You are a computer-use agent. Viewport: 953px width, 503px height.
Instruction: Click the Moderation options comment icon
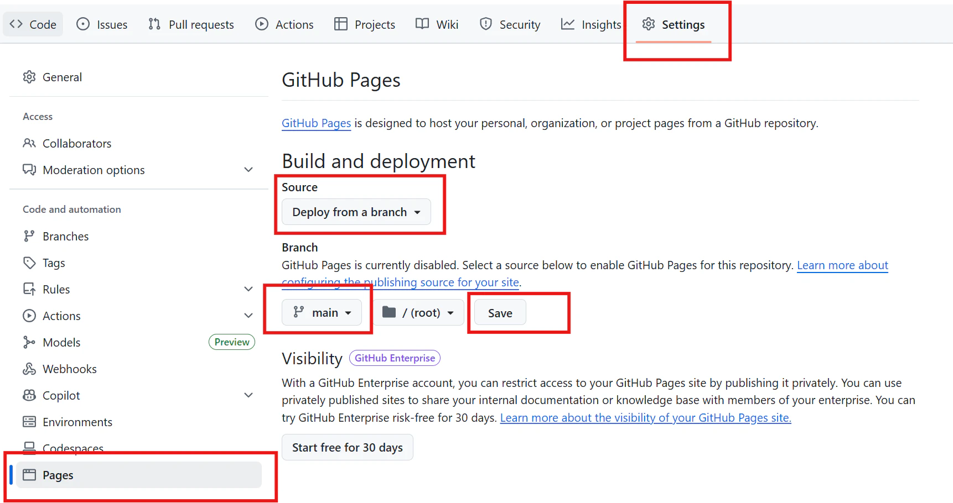[x=29, y=170]
